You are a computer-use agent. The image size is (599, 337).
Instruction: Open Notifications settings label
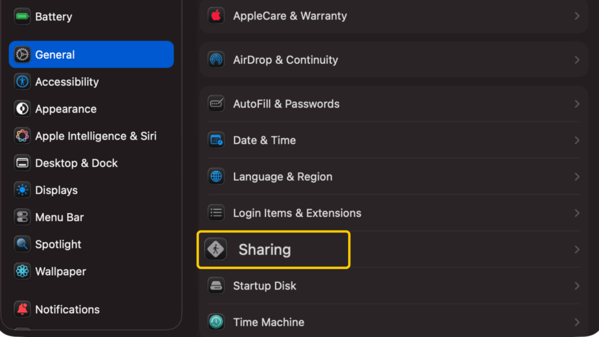point(67,310)
